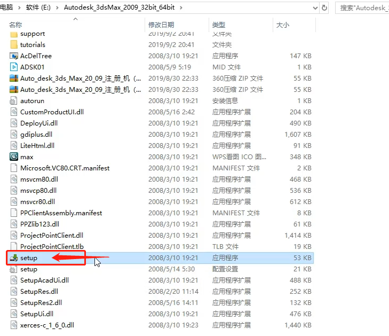The image size is (389, 336).
Task: Sort files by the 类型 column header
Action: click(x=219, y=25)
